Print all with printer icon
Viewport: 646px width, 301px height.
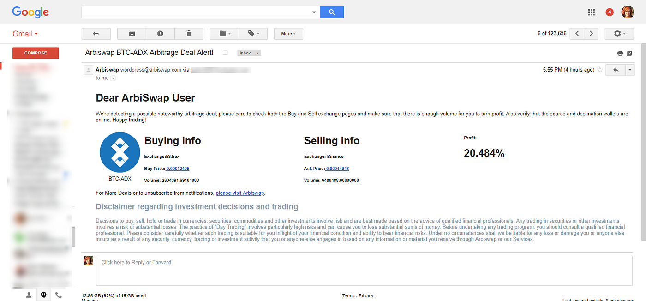(x=620, y=54)
